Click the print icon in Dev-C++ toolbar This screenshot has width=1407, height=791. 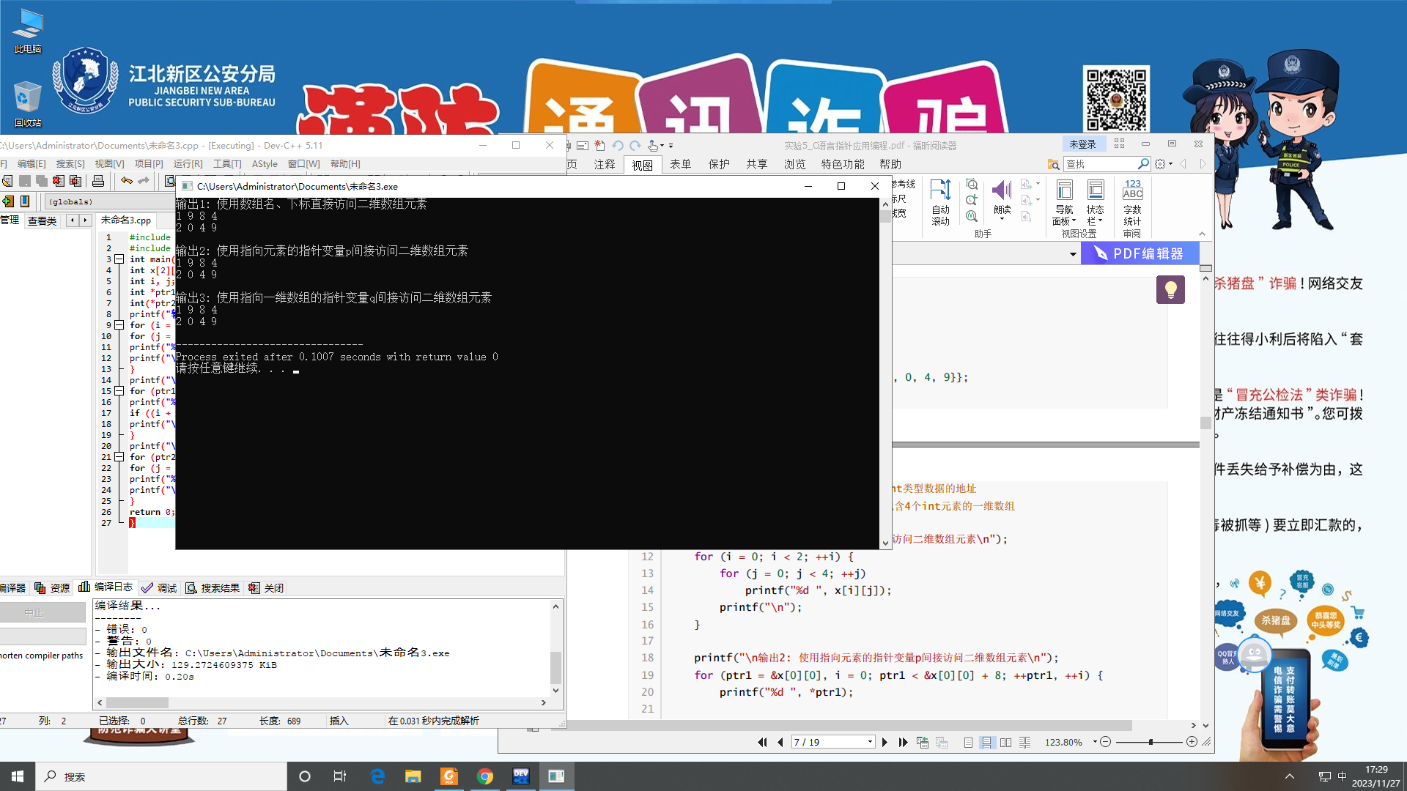coord(98,181)
